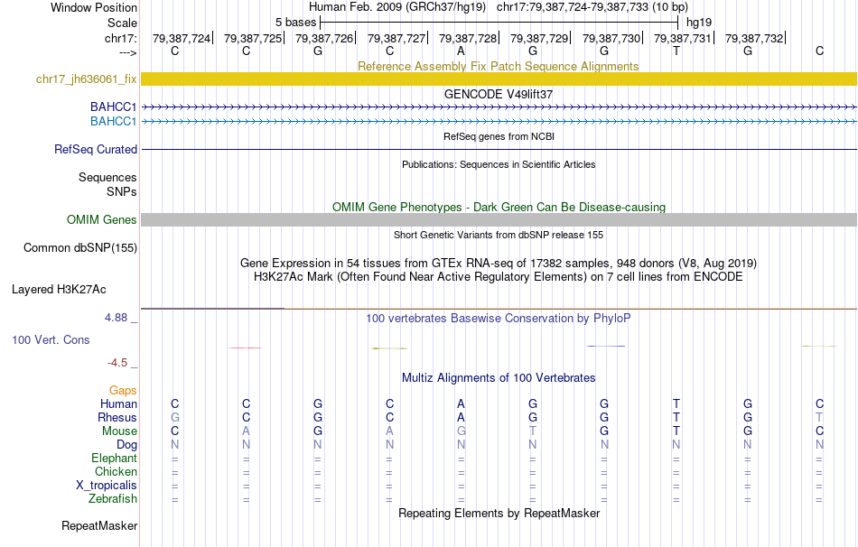858x547 pixels.
Task: Open Publications: Sequences in Scientific Articles title
Action: (x=499, y=164)
